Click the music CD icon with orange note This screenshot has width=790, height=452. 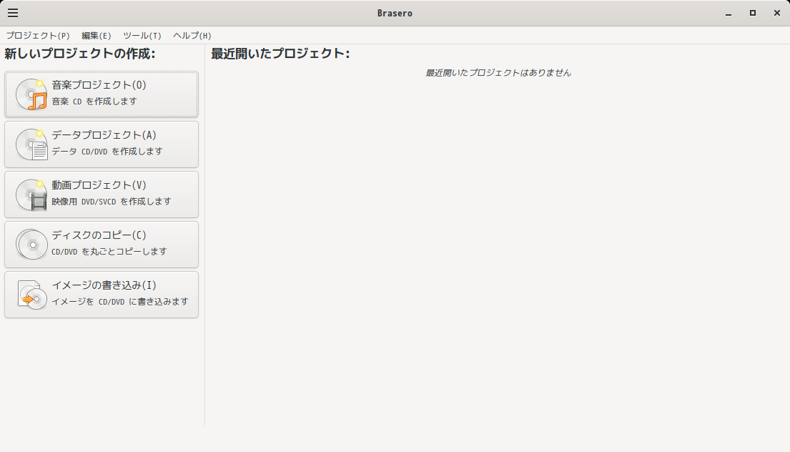(31, 94)
